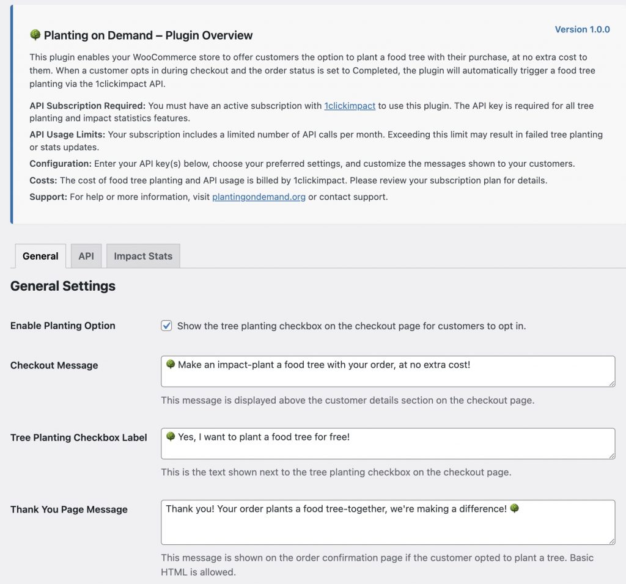This screenshot has height=584, width=626.
Task: Click the 'API Usage Limits:' bold text
Action: tap(67, 134)
